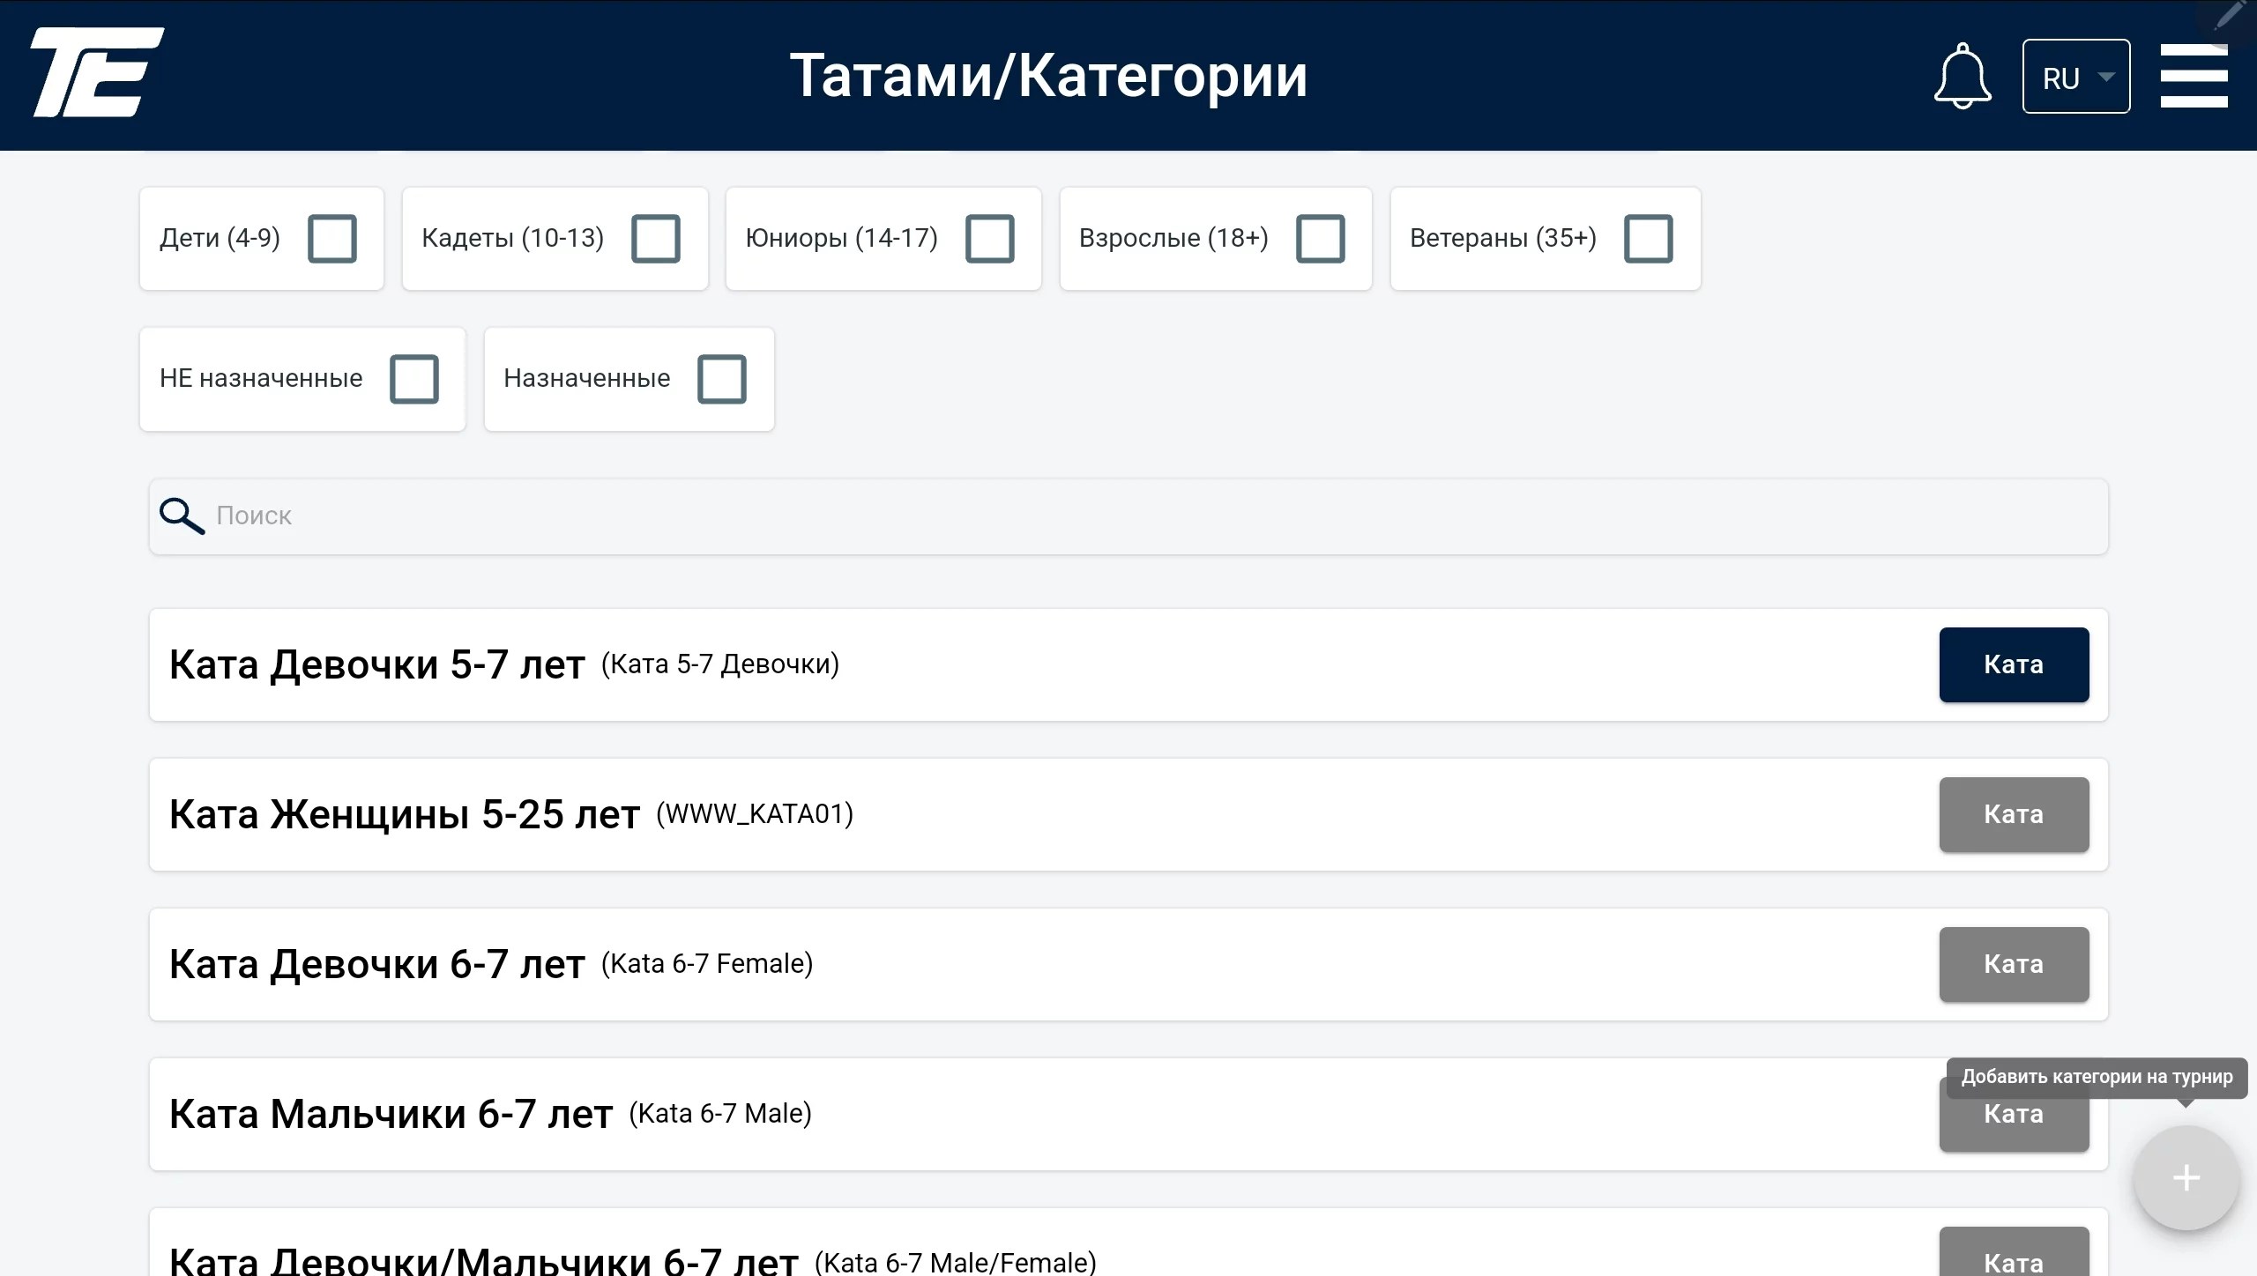Click the code (Kata 6-7 Female)
2257x1276 pixels.
tap(707, 963)
